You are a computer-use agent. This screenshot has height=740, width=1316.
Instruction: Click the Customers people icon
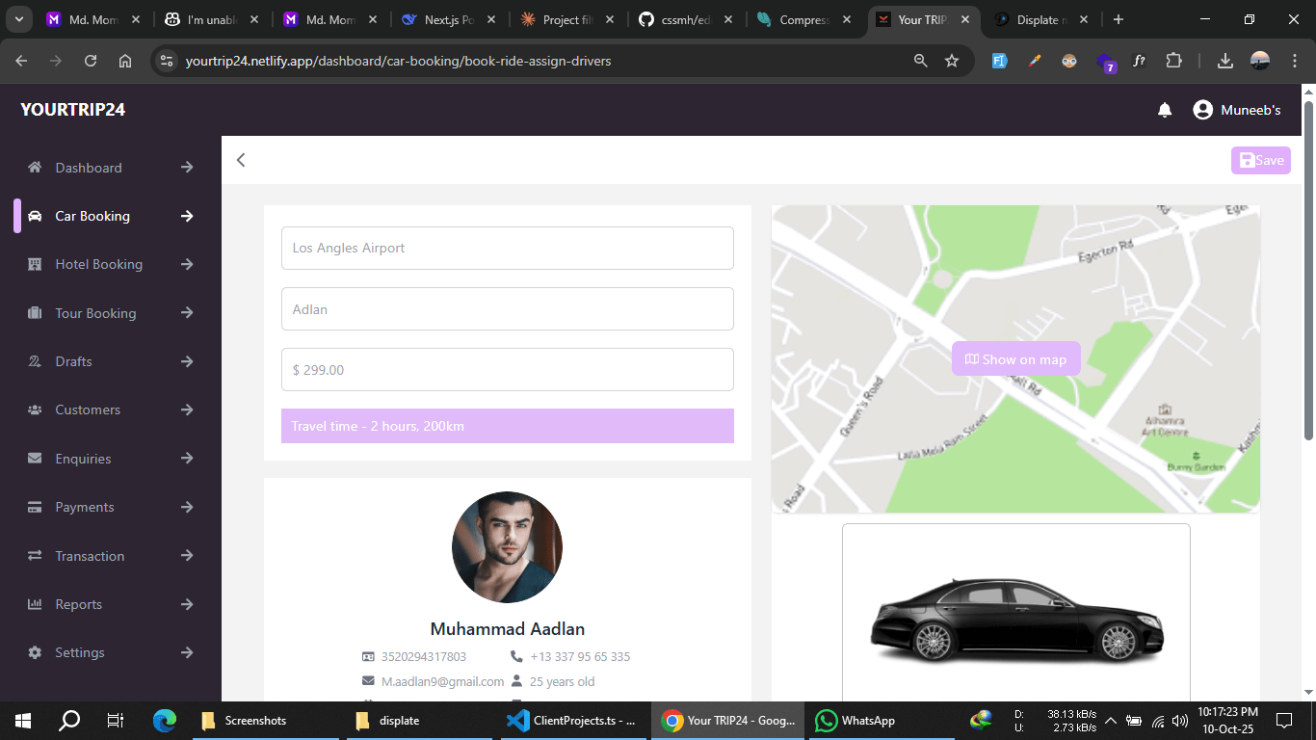pyautogui.click(x=35, y=410)
